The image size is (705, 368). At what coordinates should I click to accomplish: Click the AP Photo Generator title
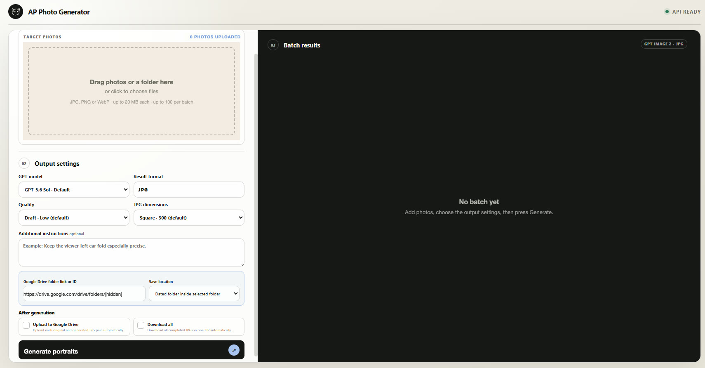coord(59,12)
